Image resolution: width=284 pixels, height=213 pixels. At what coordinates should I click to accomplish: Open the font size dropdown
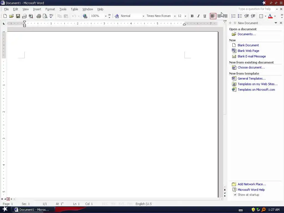coord(185,16)
